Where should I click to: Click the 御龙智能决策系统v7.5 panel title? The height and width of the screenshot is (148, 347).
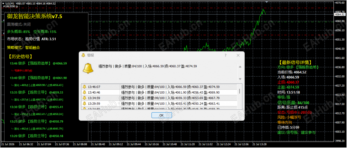35,16
